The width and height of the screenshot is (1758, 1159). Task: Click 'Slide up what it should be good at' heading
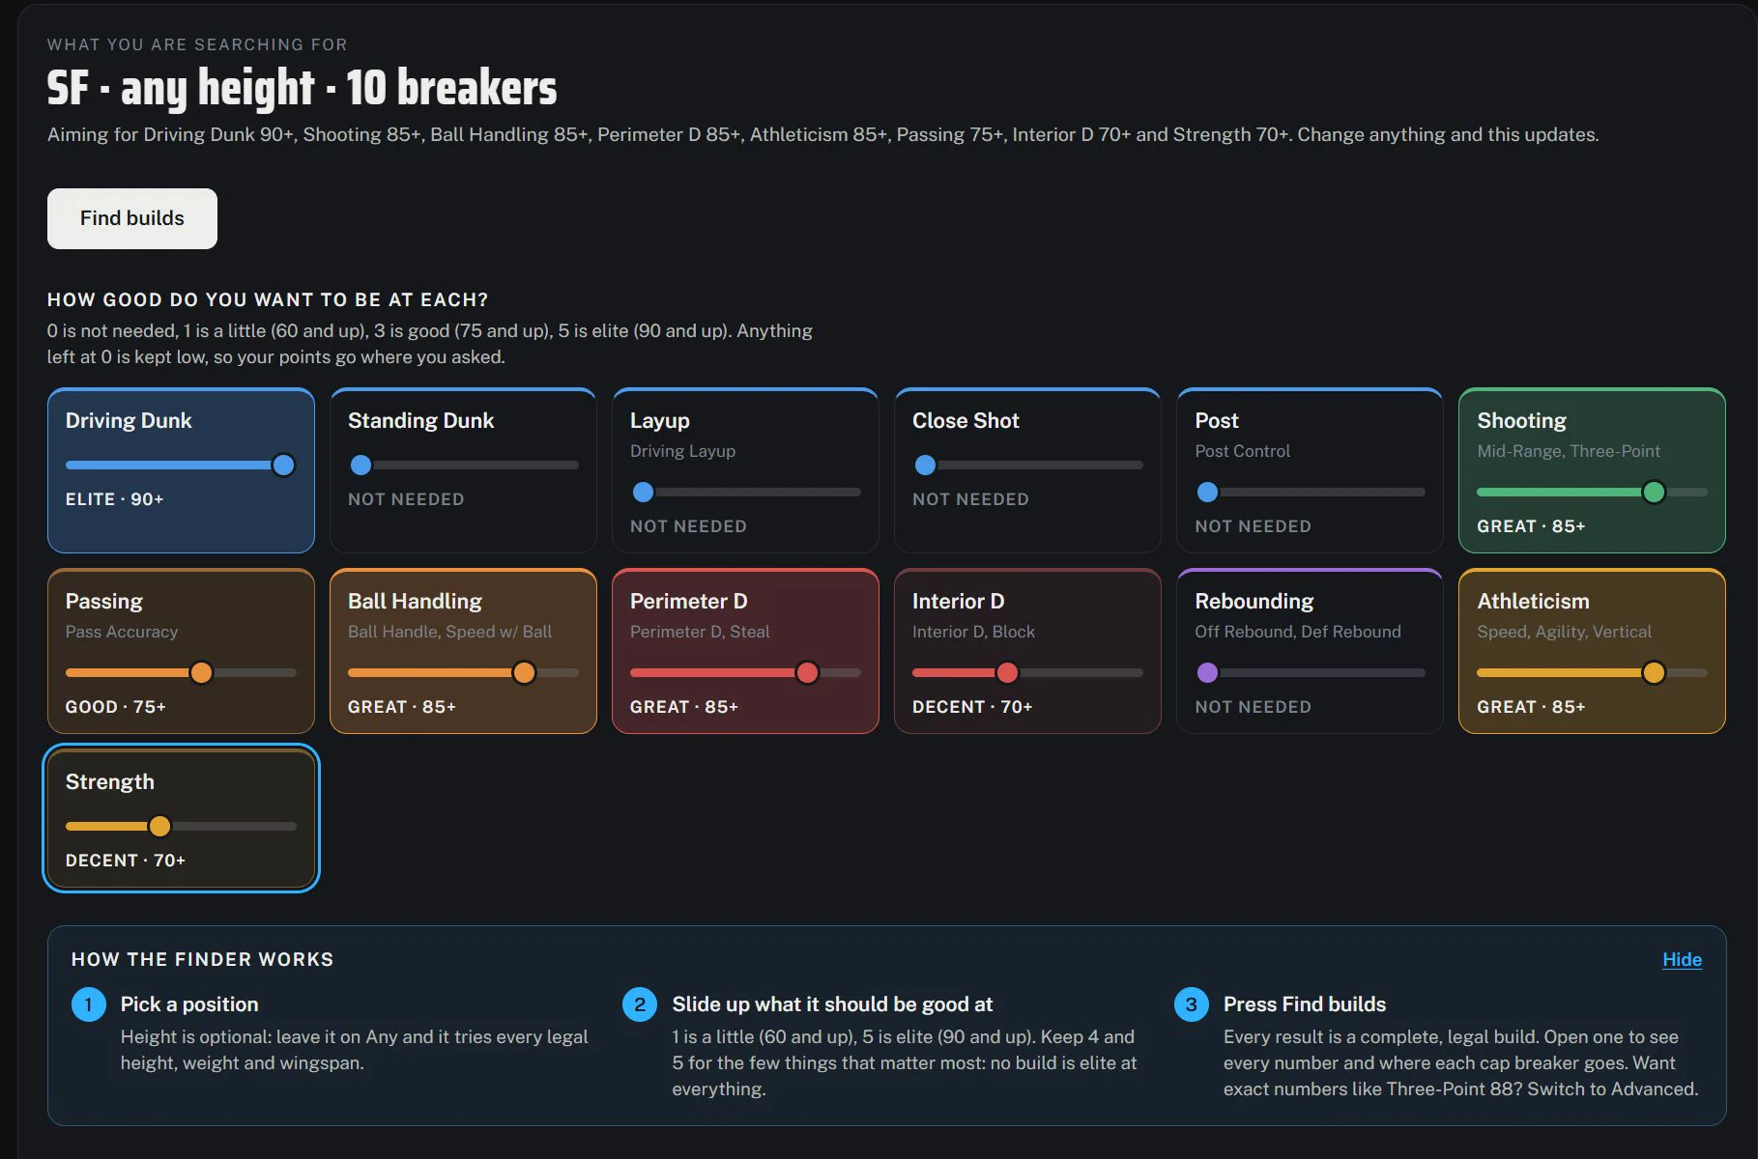point(832,1004)
